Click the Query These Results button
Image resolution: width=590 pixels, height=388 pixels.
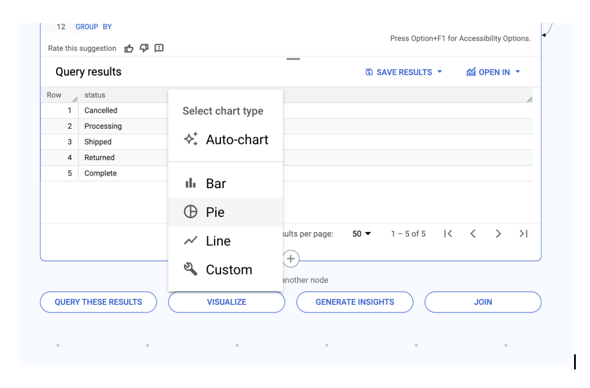98,302
